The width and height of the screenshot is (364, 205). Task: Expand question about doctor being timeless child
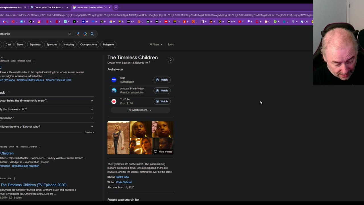tap(47, 101)
